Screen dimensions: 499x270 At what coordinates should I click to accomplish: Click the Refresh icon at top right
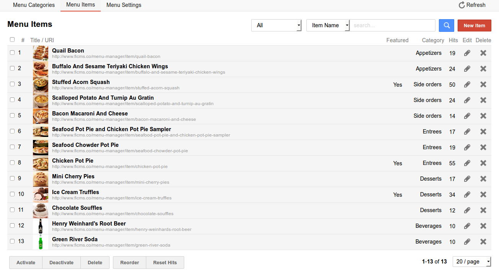pos(462,5)
